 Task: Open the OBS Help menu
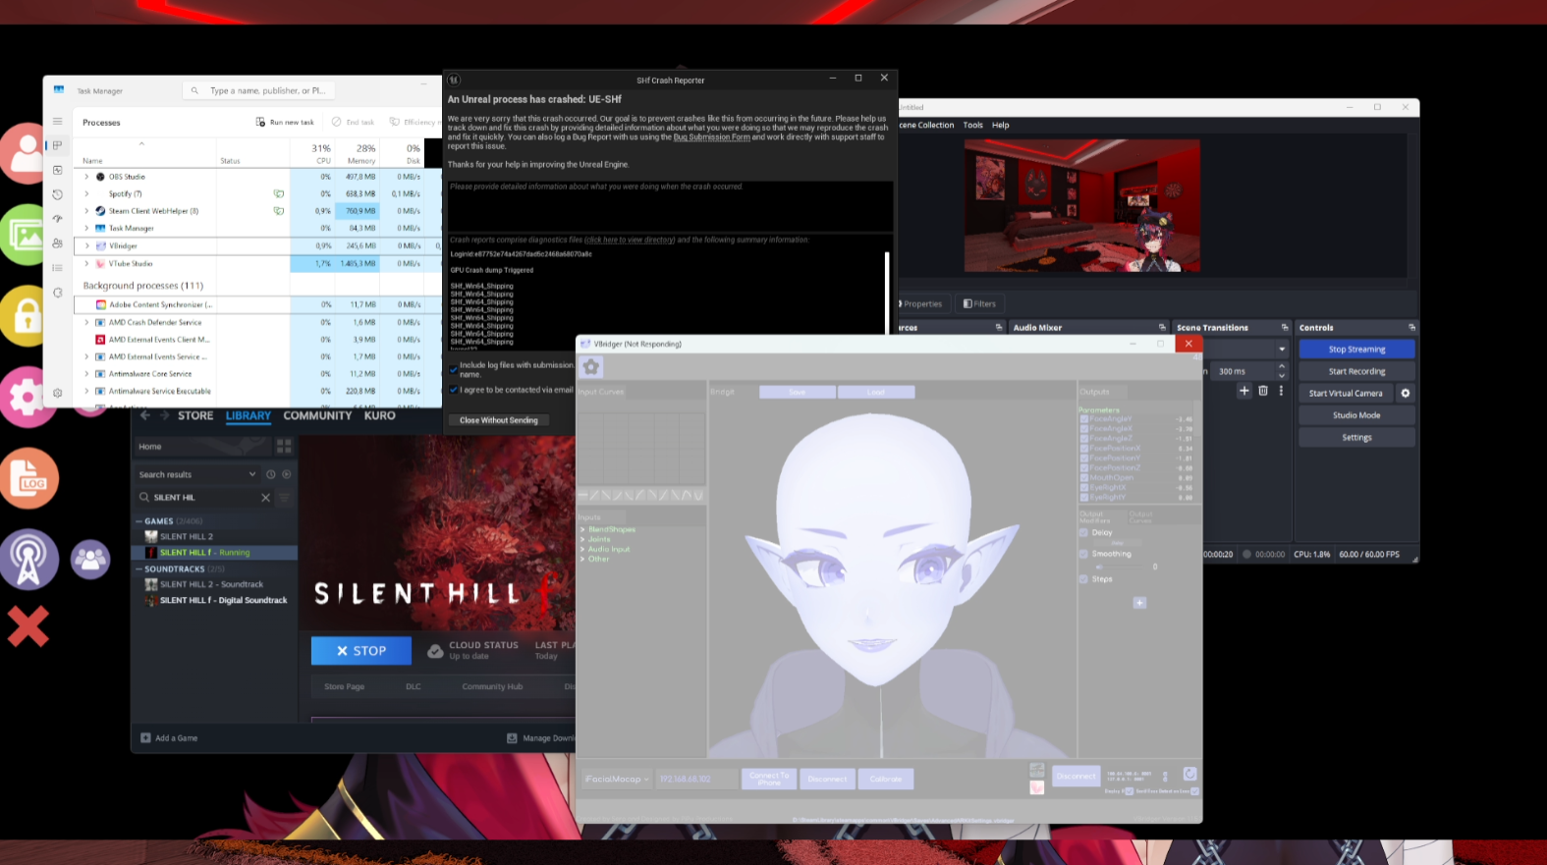(x=1000, y=126)
